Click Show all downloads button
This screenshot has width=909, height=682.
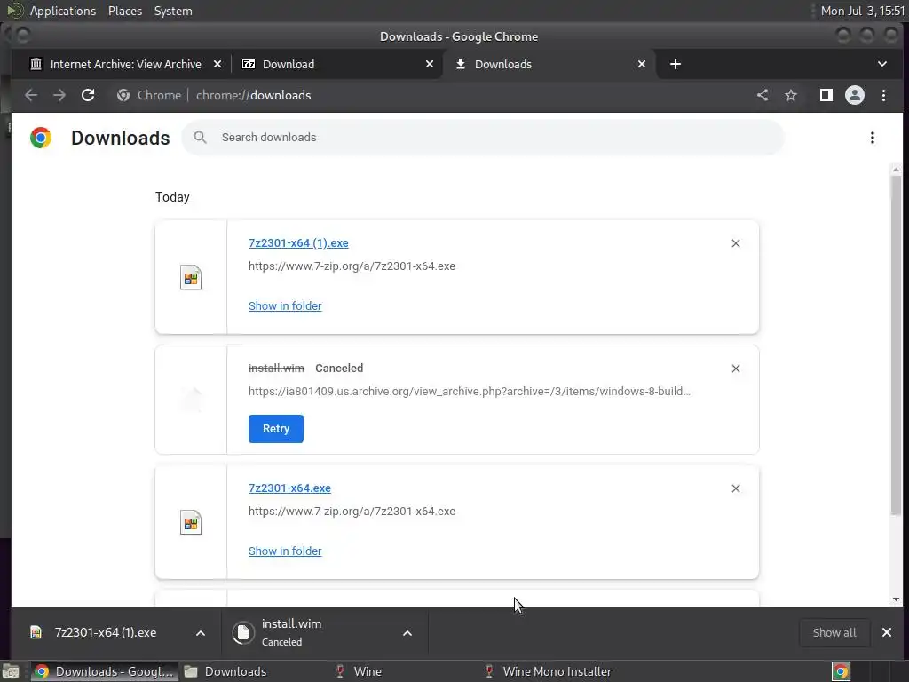tap(834, 632)
